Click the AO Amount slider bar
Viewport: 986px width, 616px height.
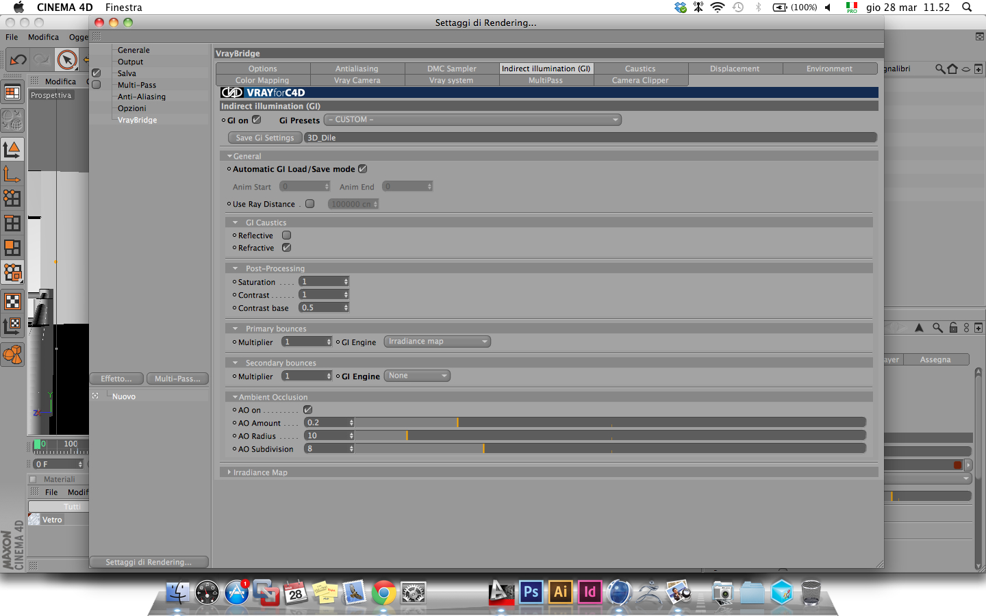(610, 422)
